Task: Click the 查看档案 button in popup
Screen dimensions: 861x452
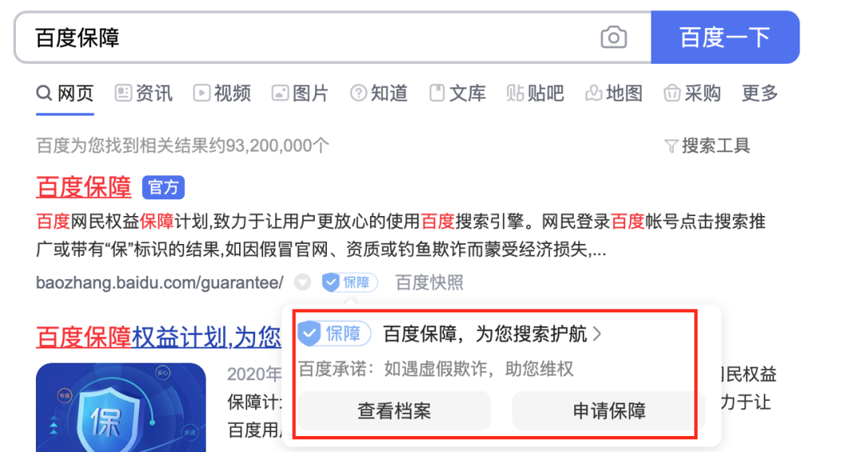Action: pos(395,411)
